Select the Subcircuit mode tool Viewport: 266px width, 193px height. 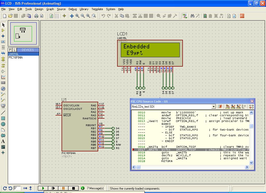pos(3,59)
